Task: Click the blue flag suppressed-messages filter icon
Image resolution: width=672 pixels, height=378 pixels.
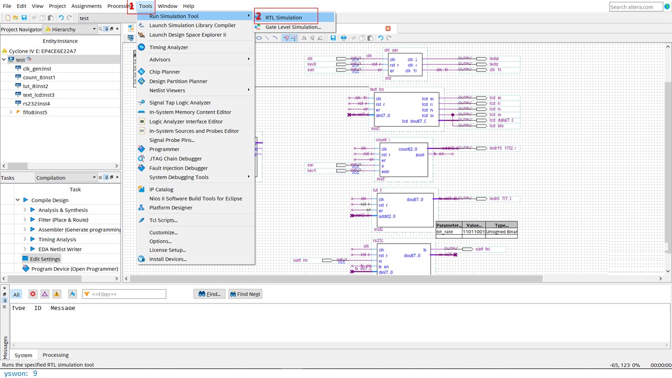Action: [72, 294]
